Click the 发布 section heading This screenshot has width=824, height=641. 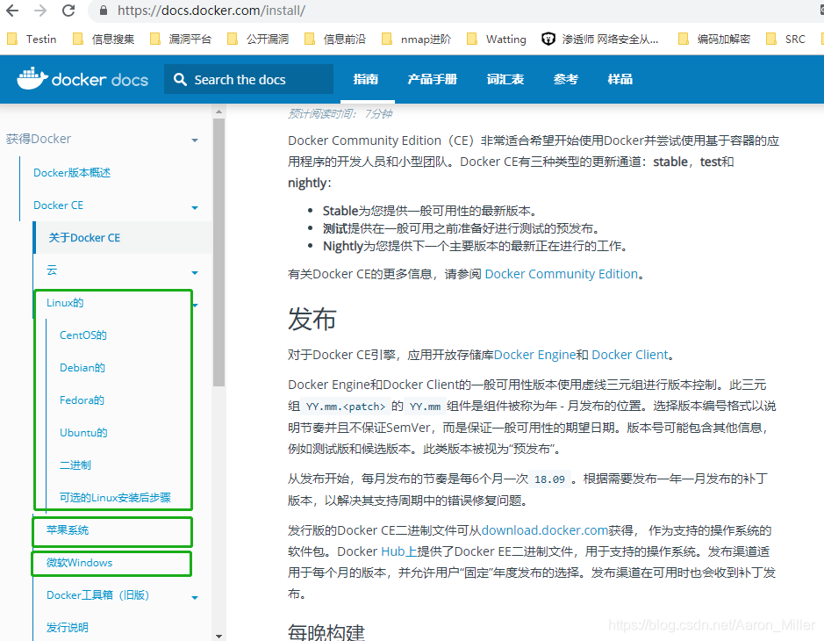[x=312, y=320]
